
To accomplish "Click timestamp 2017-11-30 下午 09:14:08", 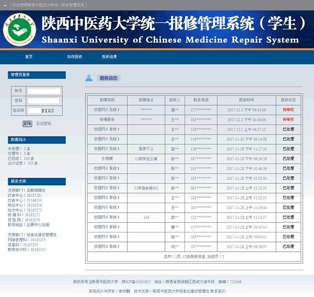I will [247, 139].
